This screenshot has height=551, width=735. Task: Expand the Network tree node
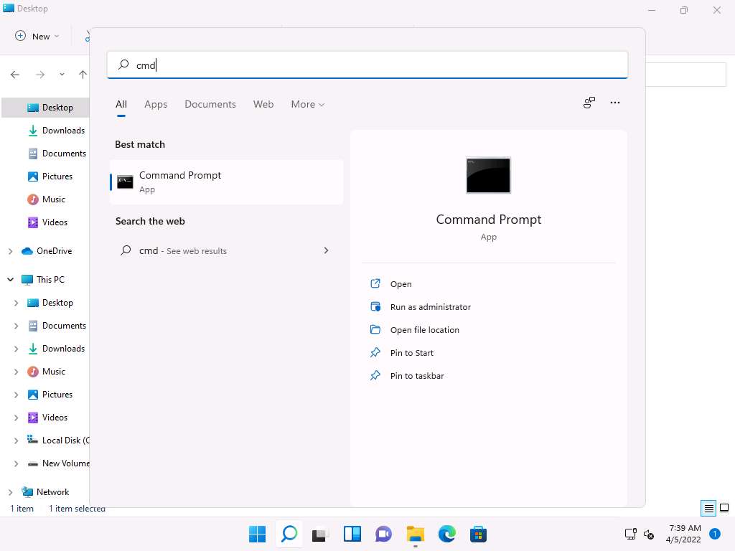pyautogui.click(x=10, y=492)
